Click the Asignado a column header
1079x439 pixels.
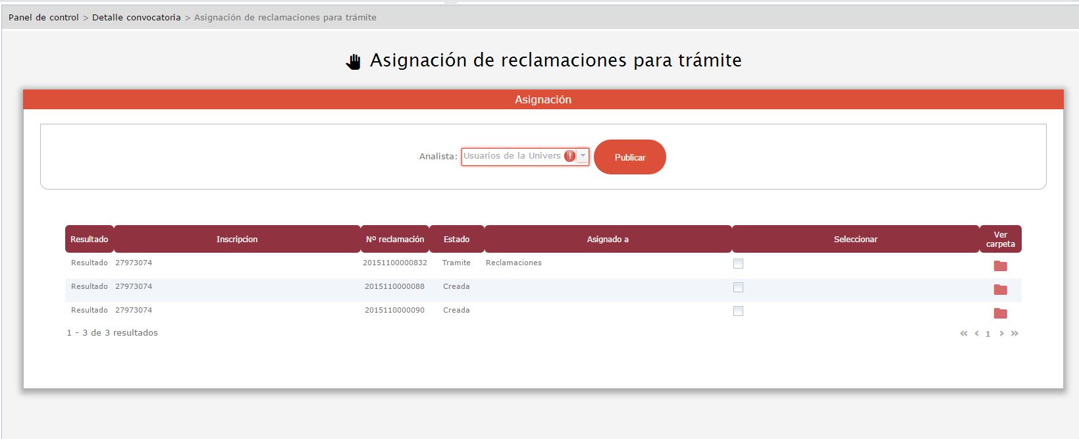pos(608,239)
